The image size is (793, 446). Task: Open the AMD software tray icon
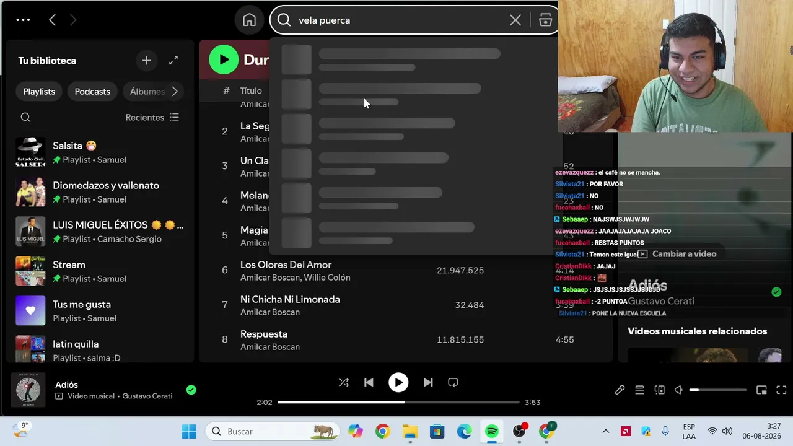pos(626,431)
